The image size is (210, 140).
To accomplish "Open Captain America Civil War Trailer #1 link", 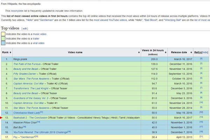I will tap(29, 103).
